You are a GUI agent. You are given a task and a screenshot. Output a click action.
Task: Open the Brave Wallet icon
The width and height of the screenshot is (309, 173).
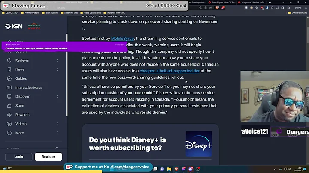[x=288, y=8]
